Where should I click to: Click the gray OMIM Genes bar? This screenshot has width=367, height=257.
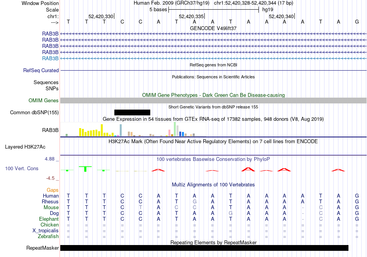[x=213, y=101]
